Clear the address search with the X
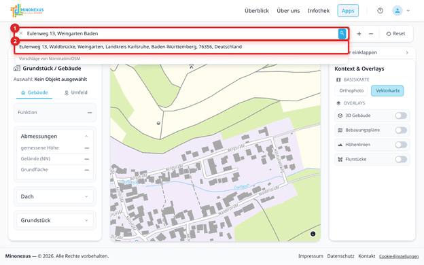 pos(21,33)
